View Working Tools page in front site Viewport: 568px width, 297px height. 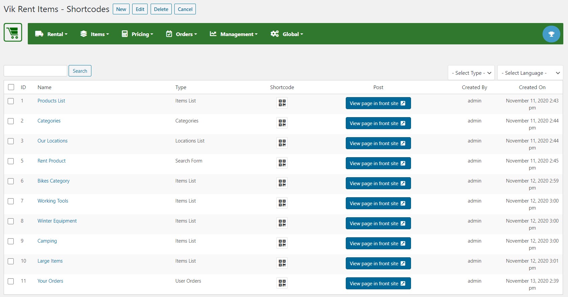coord(378,203)
